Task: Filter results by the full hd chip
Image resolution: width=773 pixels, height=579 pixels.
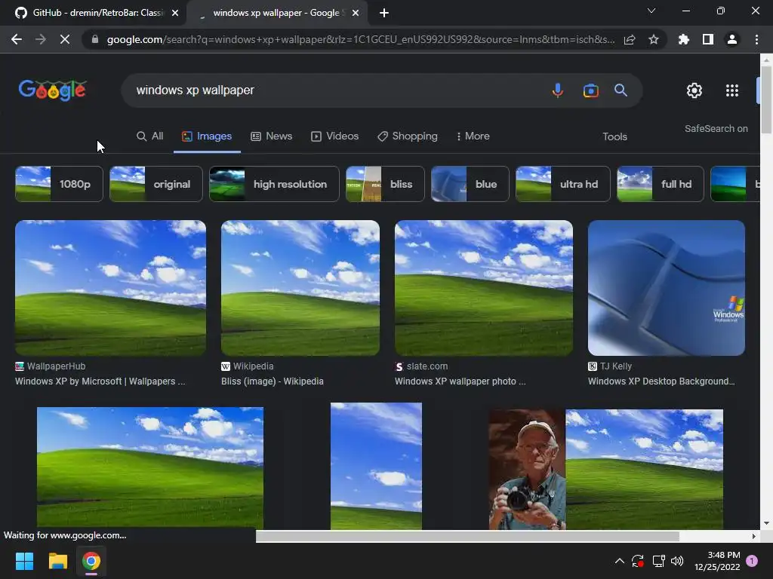Action: point(660,184)
